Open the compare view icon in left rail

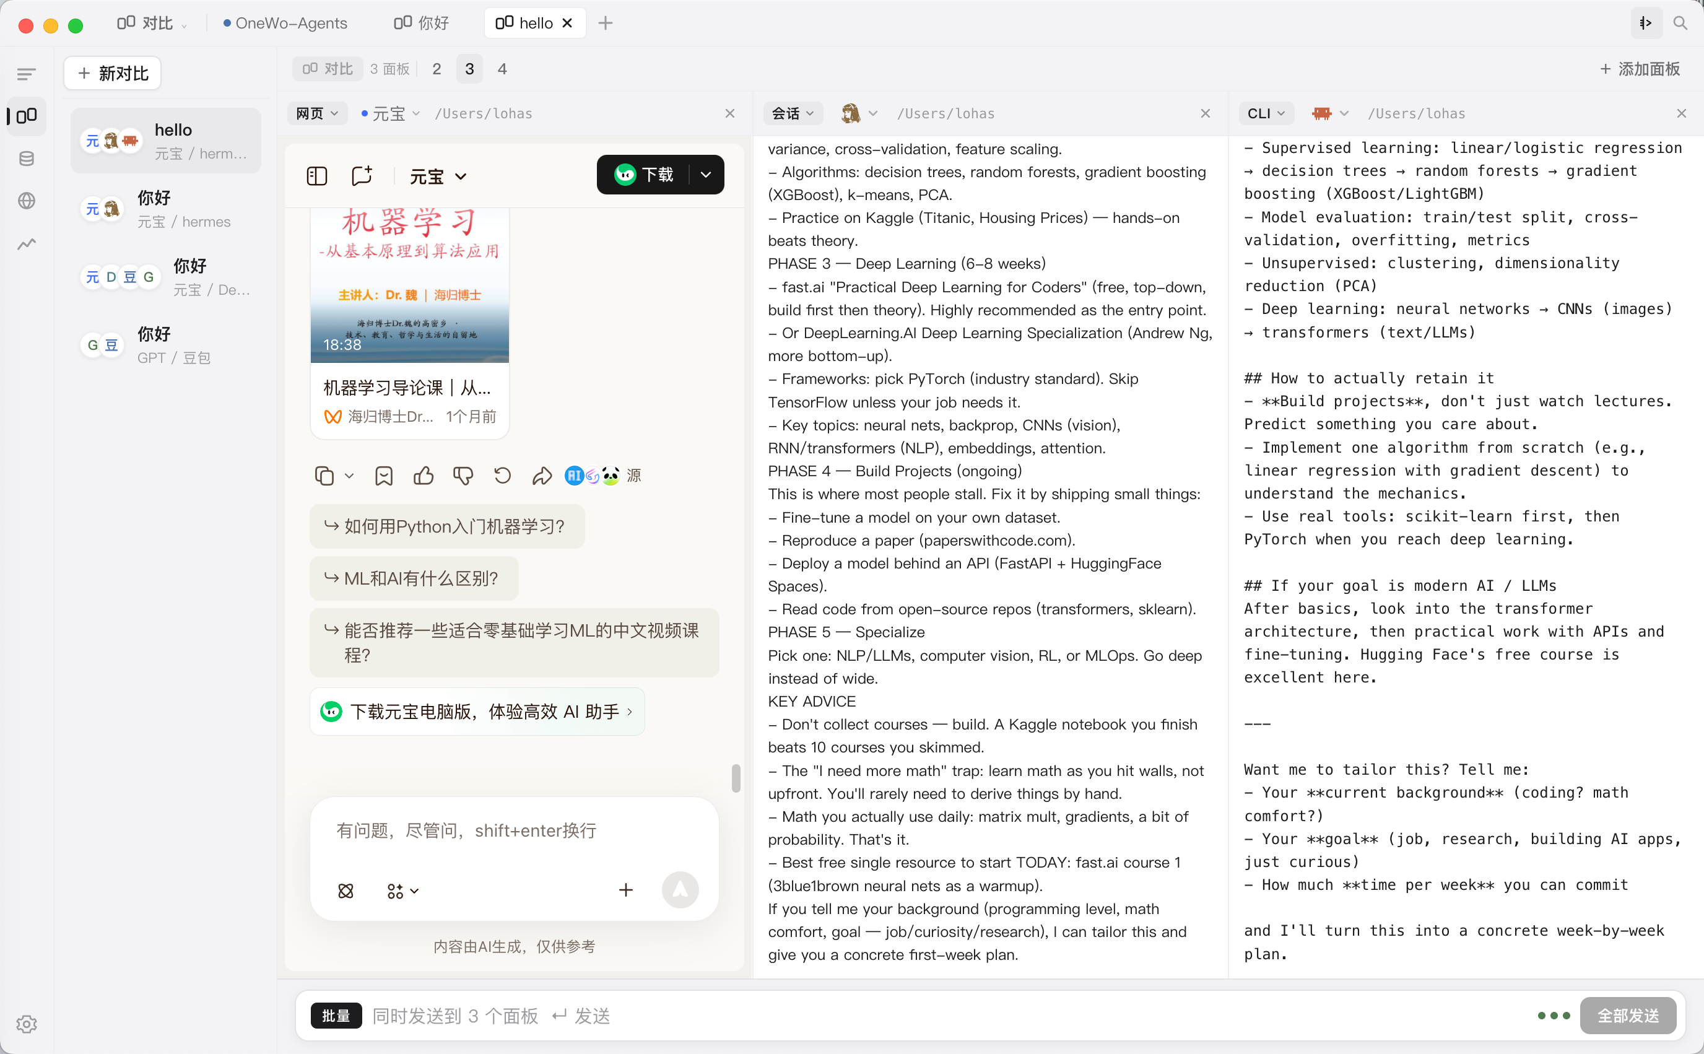27,116
